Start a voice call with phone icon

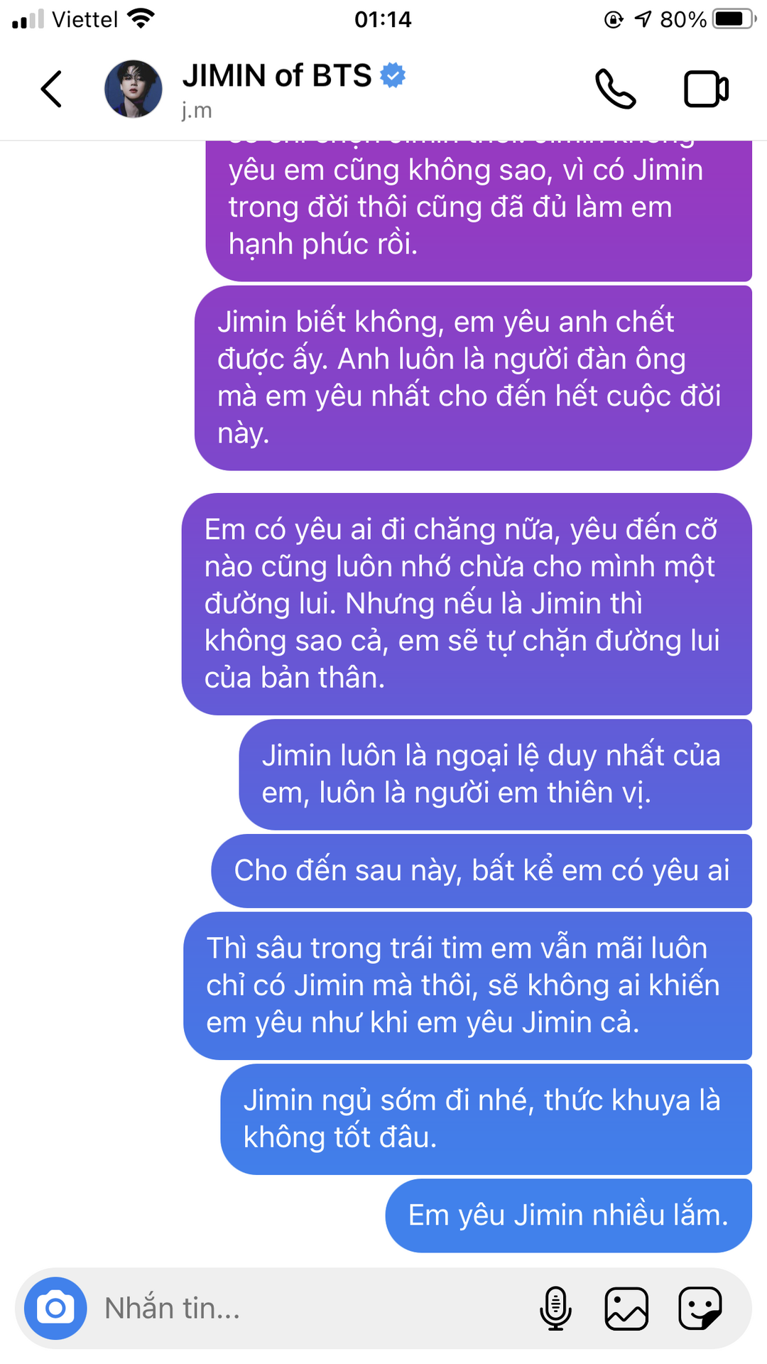click(x=615, y=89)
